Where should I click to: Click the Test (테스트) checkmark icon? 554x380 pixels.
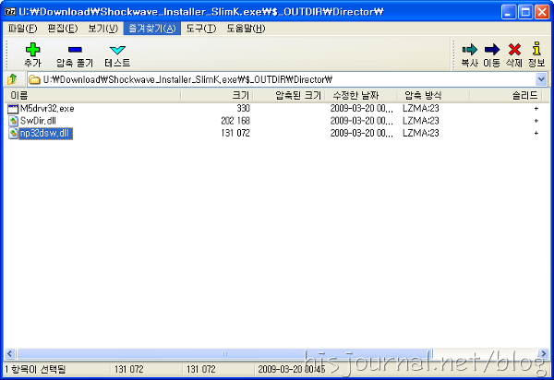tap(117, 50)
